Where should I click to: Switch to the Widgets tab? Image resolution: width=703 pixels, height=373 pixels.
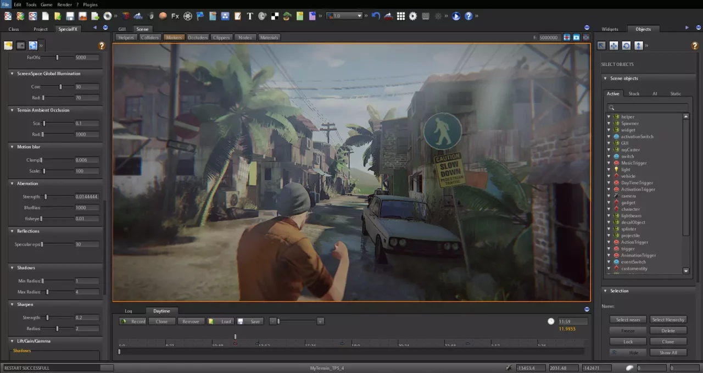[x=610, y=29]
